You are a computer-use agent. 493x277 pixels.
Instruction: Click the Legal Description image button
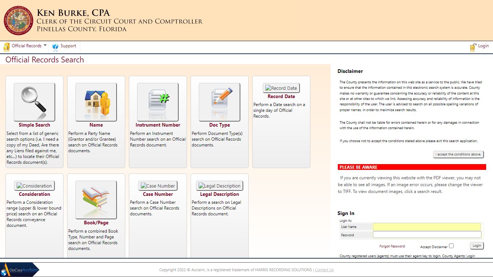[x=219, y=186]
